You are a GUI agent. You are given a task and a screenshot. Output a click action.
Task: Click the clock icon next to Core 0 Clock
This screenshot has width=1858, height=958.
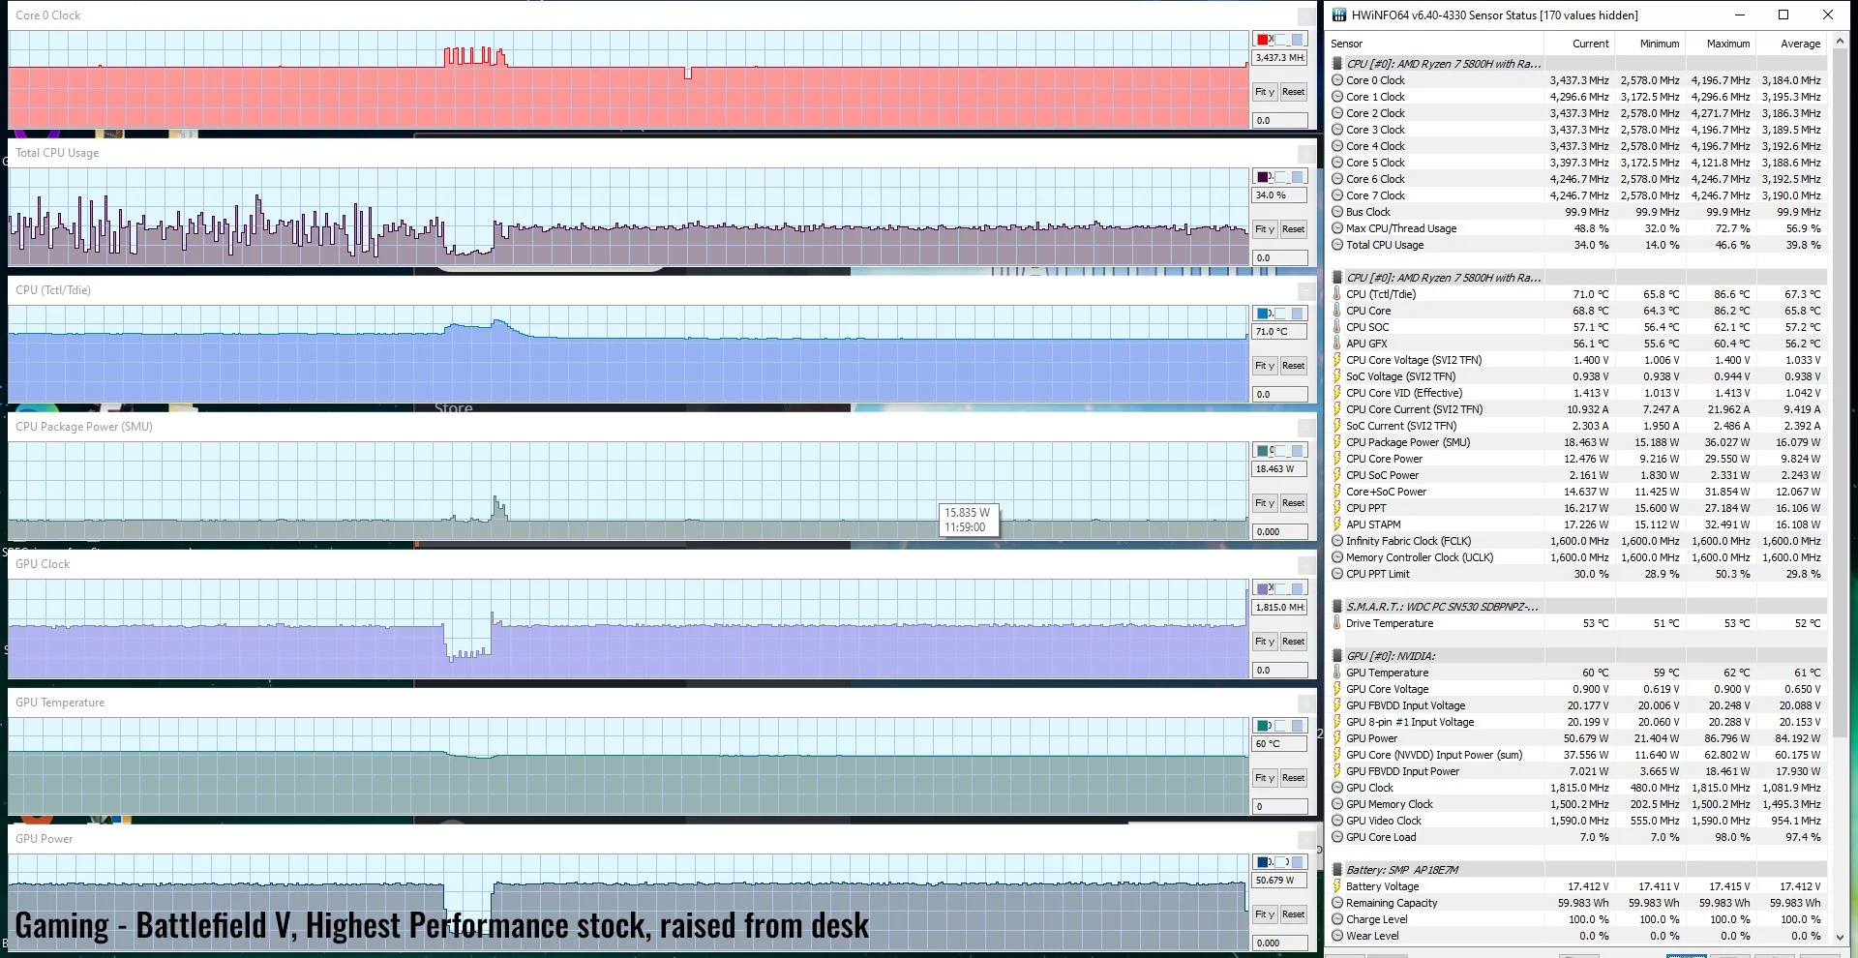pos(1336,80)
